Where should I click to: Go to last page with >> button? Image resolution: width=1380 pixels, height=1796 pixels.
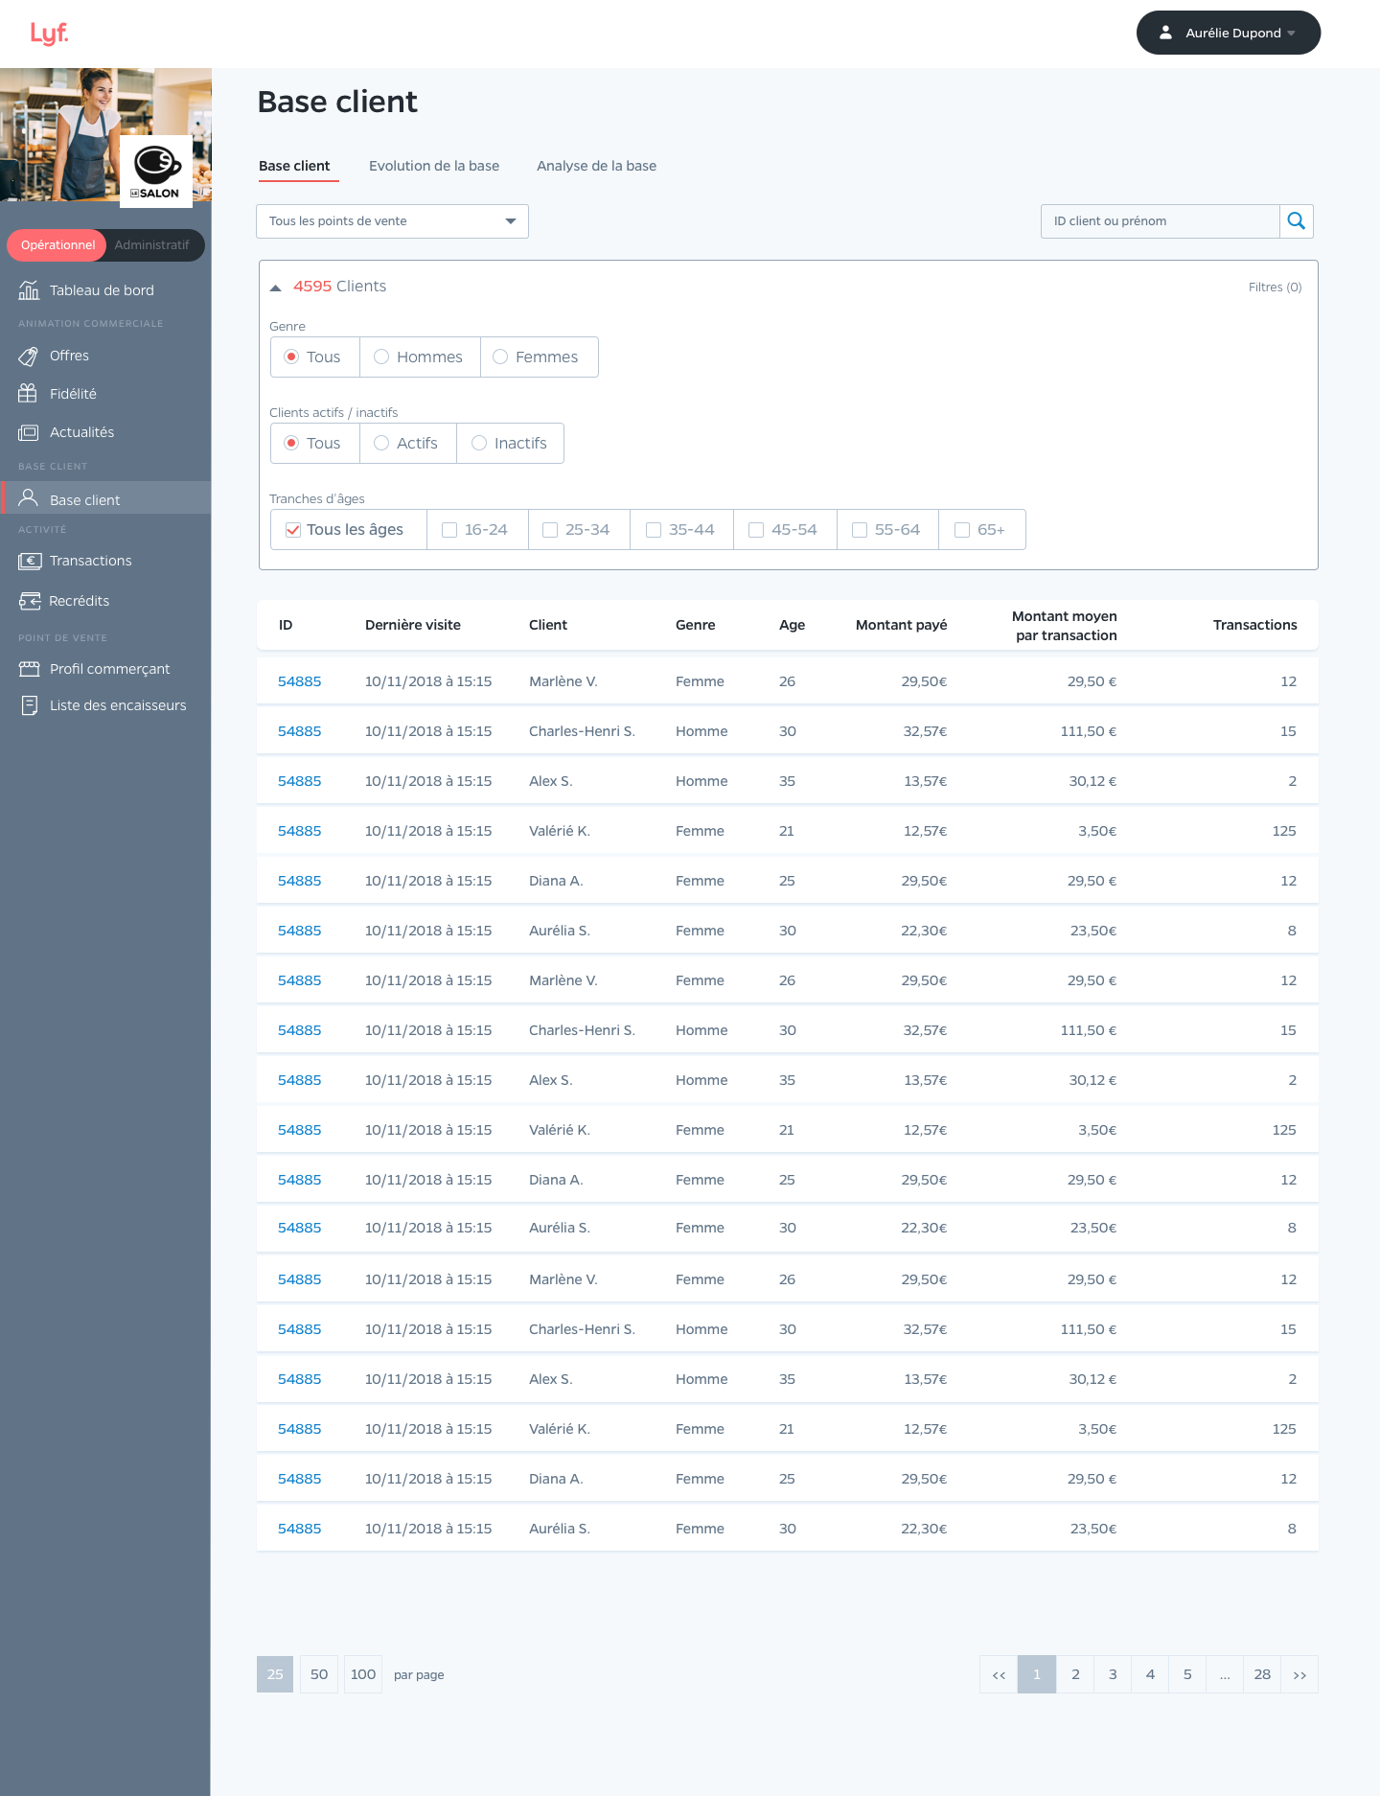tap(1299, 1674)
